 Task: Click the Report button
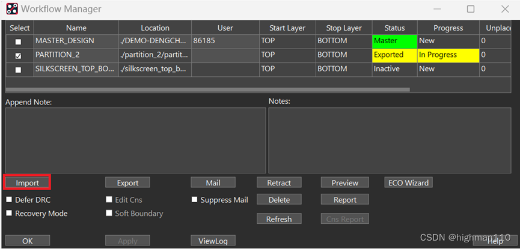click(x=344, y=200)
